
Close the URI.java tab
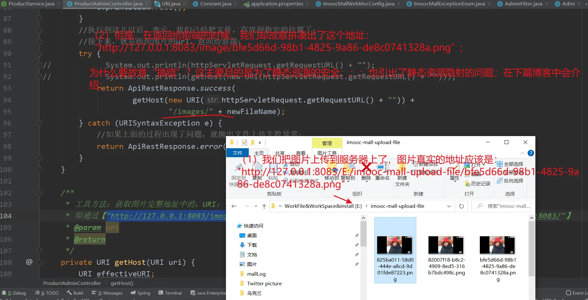click(185, 4)
